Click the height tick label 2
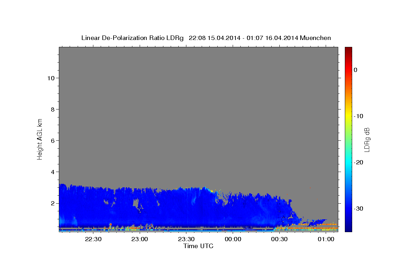 (x=52, y=203)
